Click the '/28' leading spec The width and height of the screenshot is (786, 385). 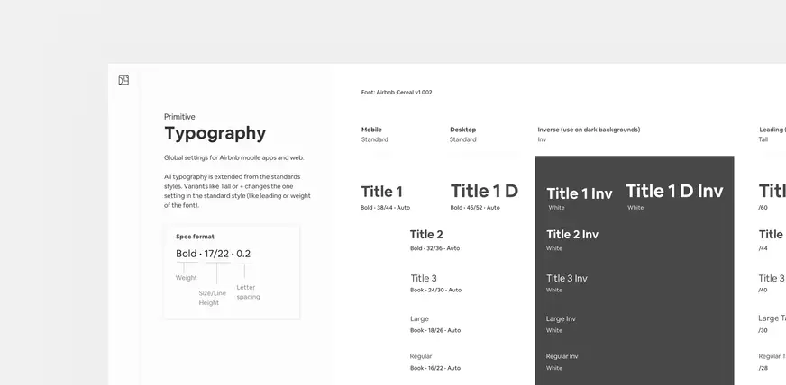(x=763, y=368)
